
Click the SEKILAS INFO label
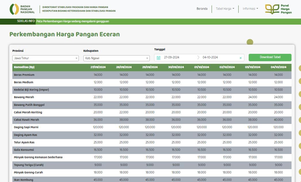point(26,21)
